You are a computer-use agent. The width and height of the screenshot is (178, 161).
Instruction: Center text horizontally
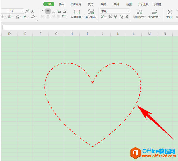click(48, 17)
